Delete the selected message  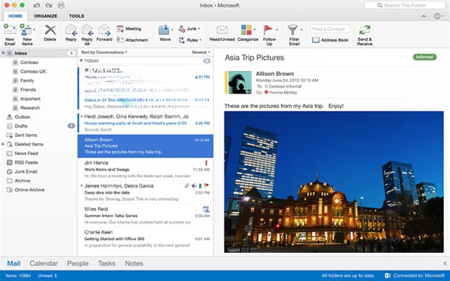(50, 33)
